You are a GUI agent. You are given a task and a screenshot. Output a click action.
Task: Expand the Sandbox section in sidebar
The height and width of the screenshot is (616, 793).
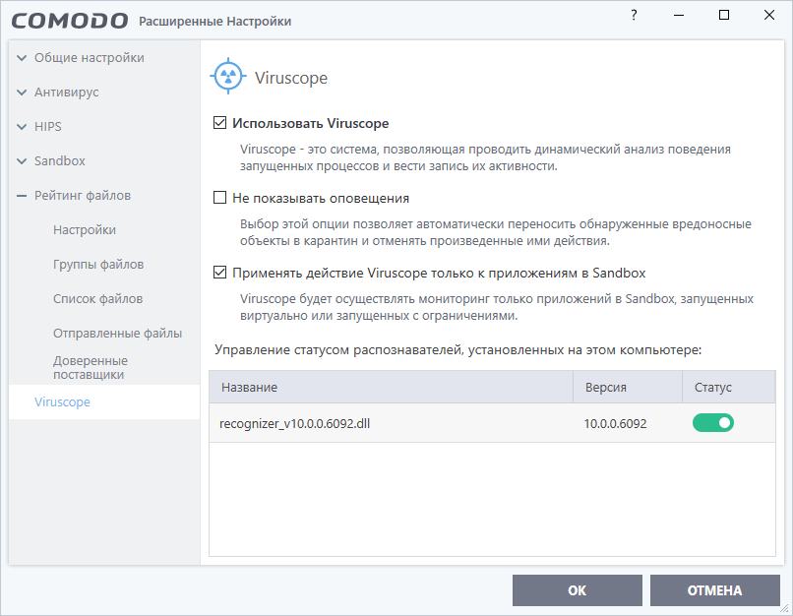coord(22,161)
